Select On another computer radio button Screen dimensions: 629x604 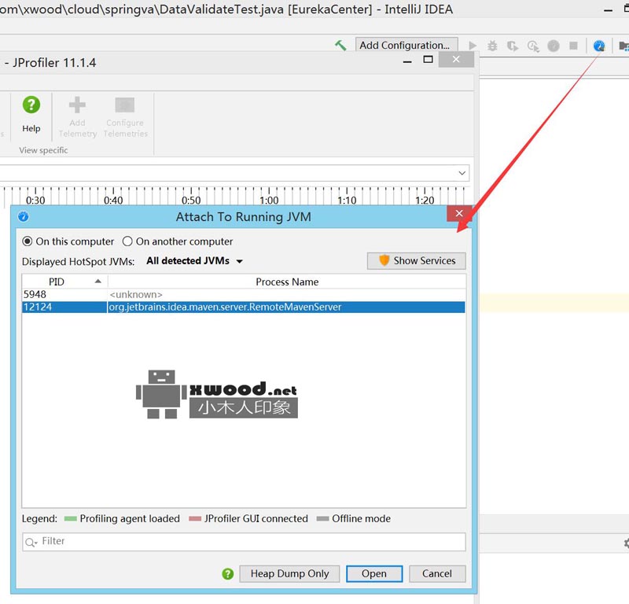tap(127, 241)
